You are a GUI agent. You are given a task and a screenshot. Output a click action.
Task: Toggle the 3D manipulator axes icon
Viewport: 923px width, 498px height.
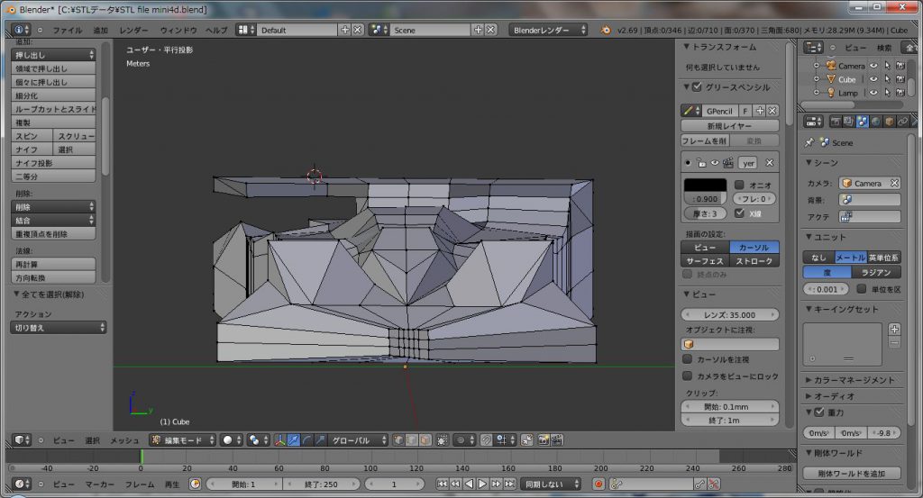point(280,439)
